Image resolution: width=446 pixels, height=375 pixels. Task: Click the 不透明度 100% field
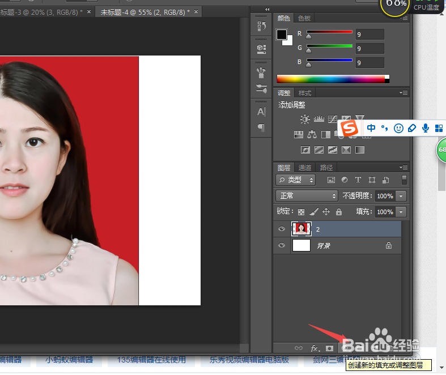pyautogui.click(x=385, y=196)
